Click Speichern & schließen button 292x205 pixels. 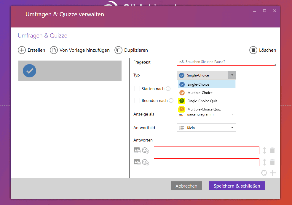coord(237,186)
